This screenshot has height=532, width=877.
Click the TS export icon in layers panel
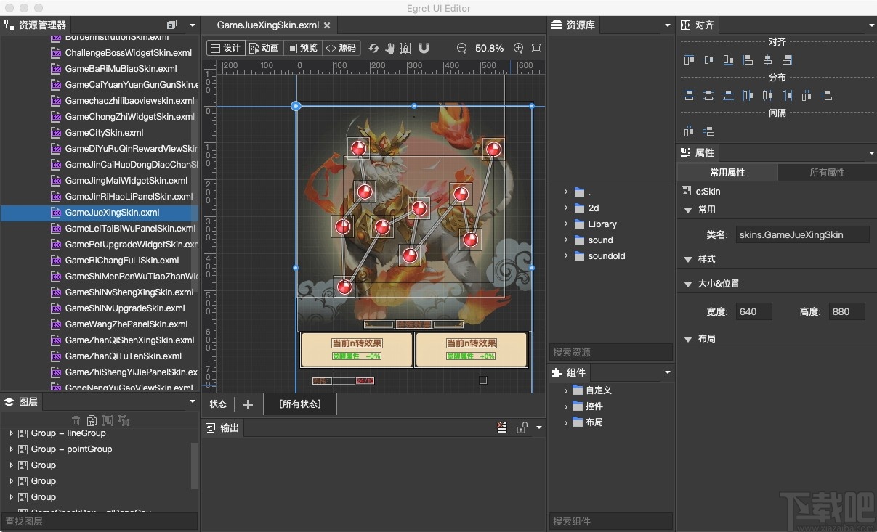[92, 420]
